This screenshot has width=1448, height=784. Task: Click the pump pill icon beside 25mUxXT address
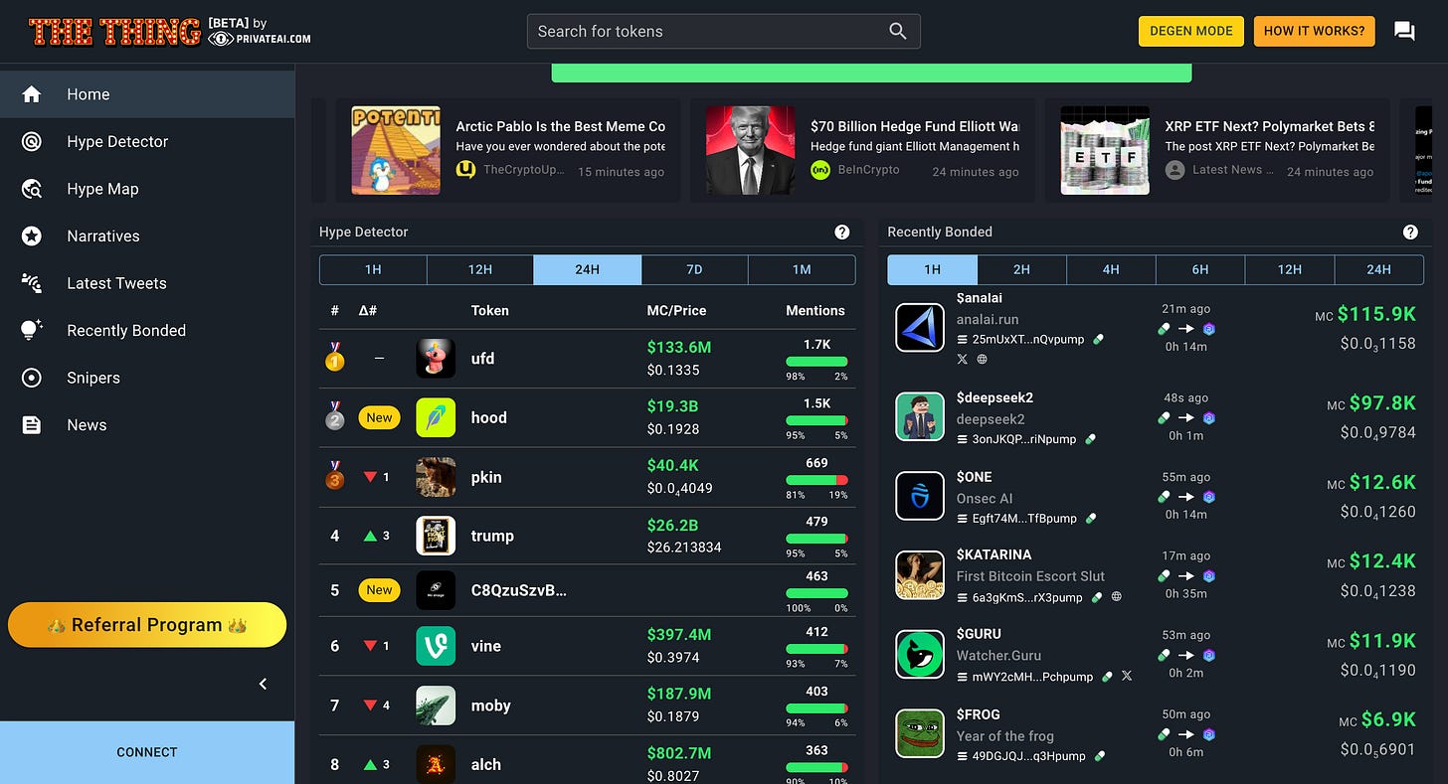click(x=1098, y=339)
